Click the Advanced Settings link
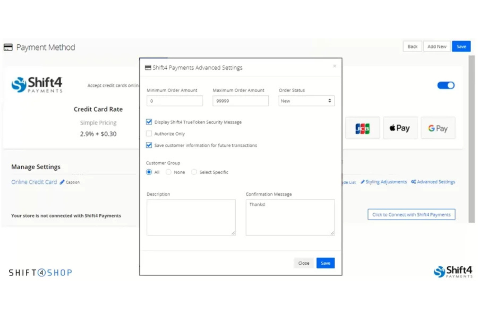The image size is (478, 319). (436, 182)
